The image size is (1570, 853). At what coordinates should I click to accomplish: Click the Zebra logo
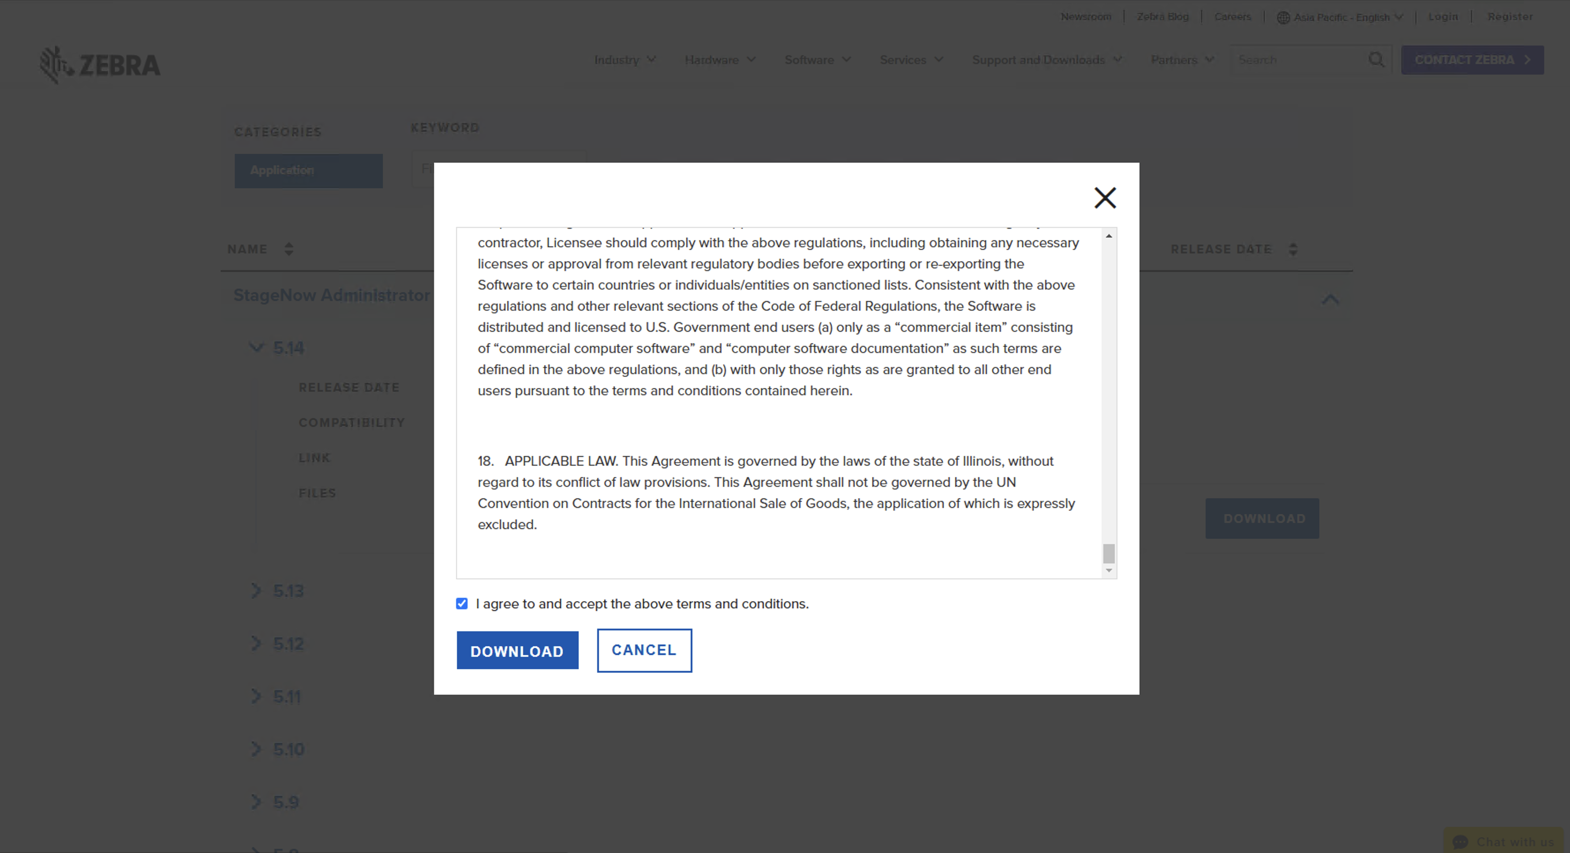point(100,64)
